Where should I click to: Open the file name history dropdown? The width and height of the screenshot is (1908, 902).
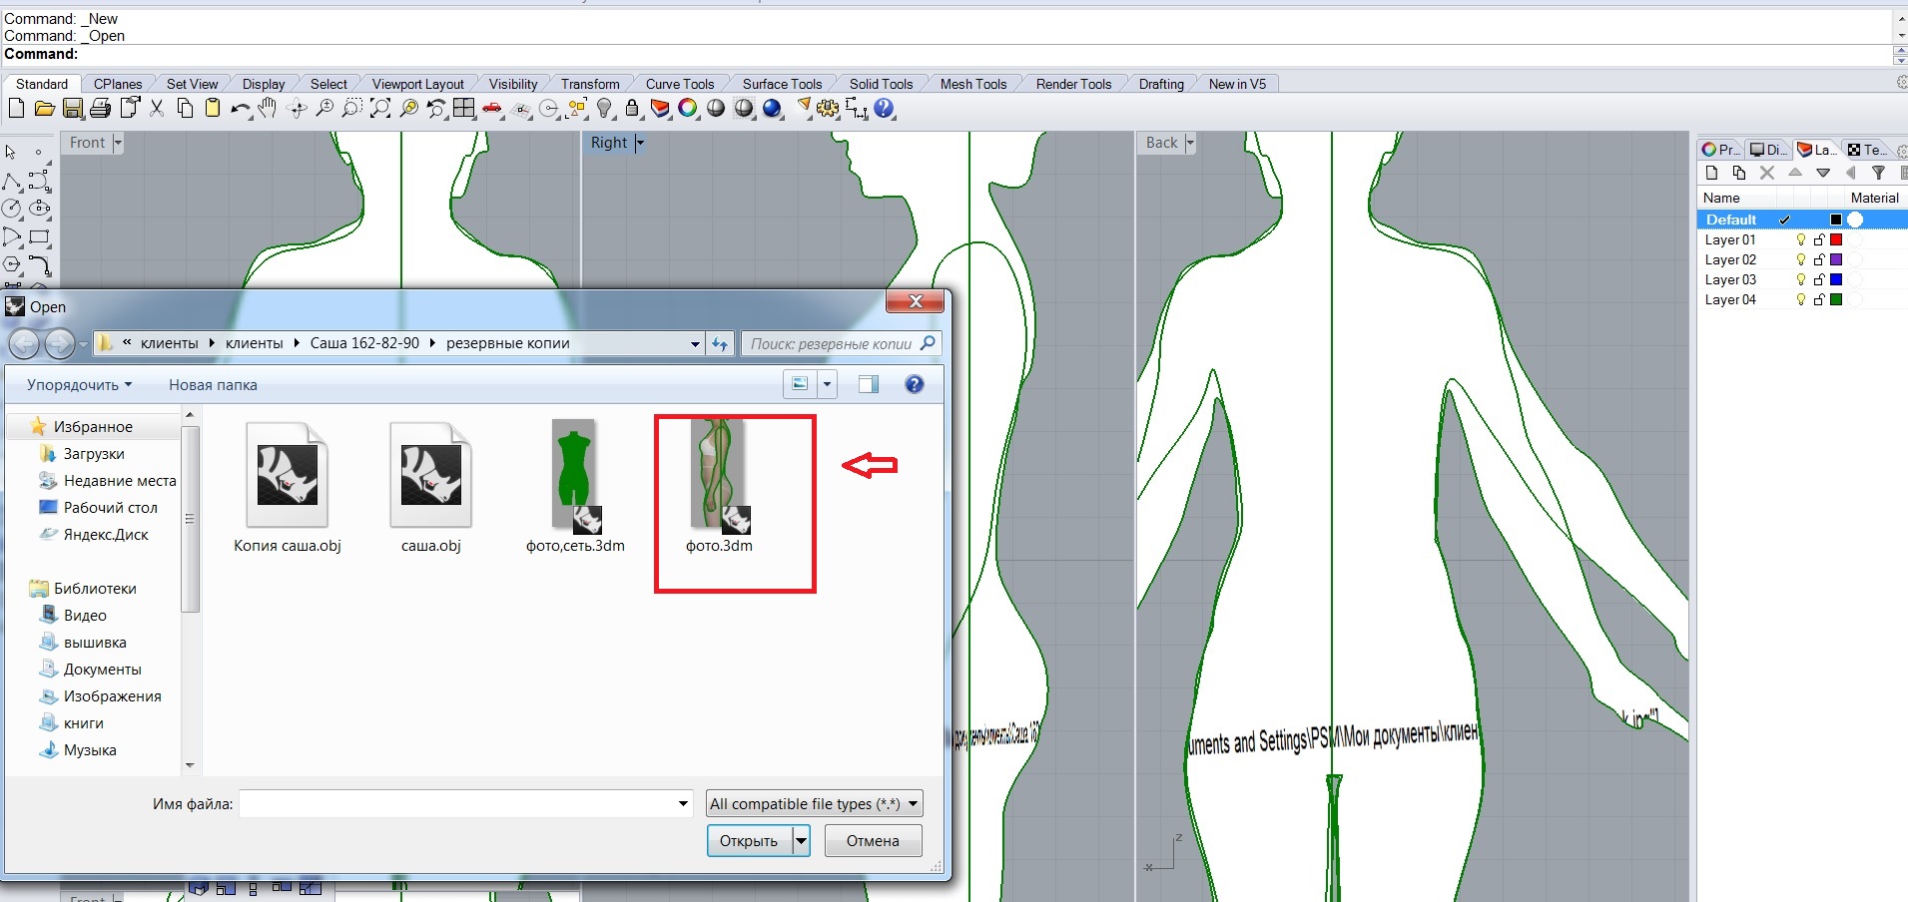(683, 803)
